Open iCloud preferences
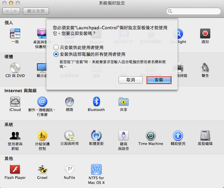 click(15, 102)
